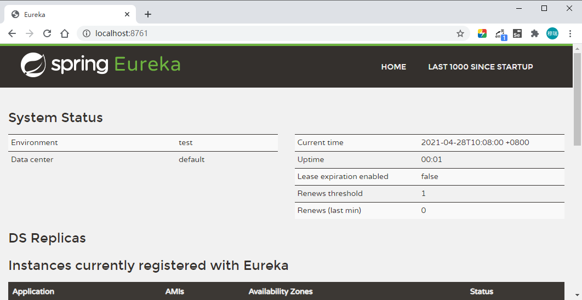Open the HOME navigation link
The image size is (582, 300).
point(393,67)
